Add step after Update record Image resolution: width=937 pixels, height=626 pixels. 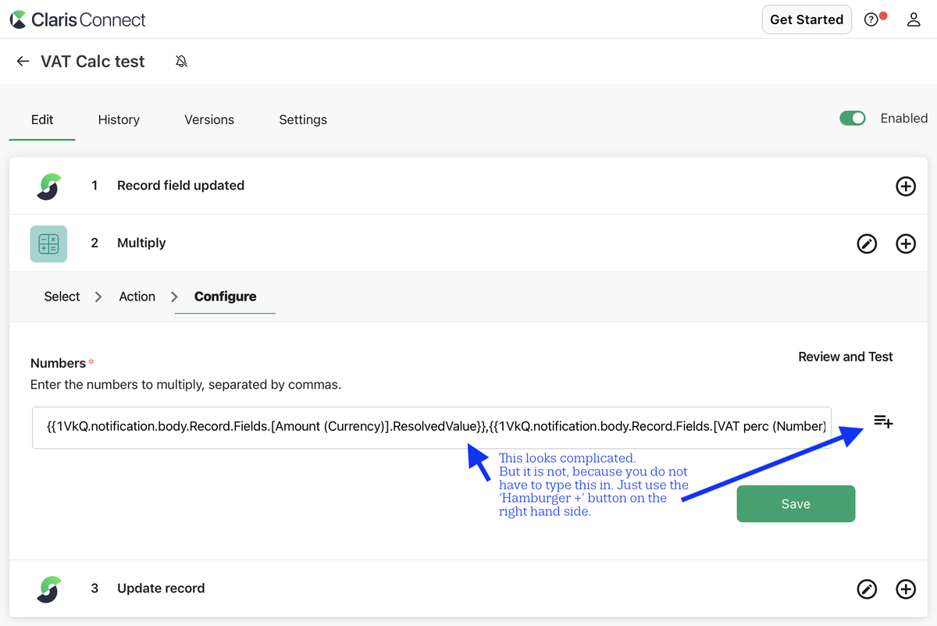click(906, 589)
